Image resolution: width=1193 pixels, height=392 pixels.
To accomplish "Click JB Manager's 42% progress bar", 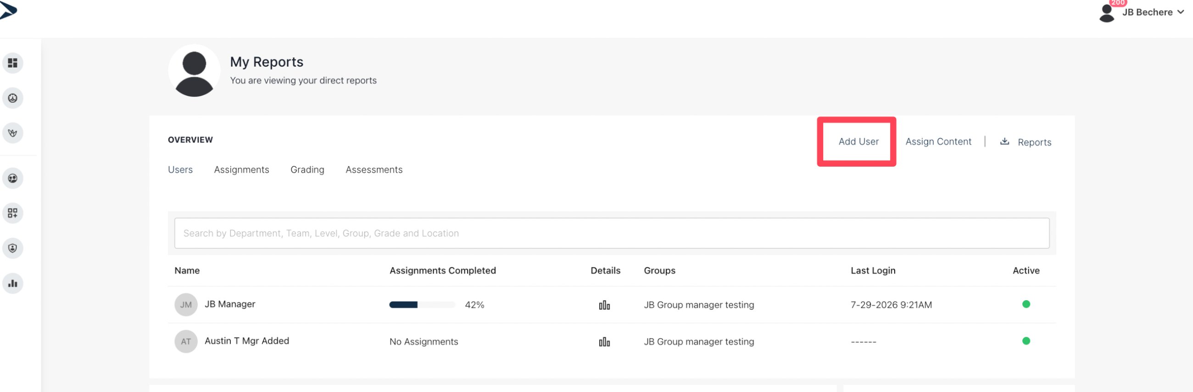I will 422,305.
